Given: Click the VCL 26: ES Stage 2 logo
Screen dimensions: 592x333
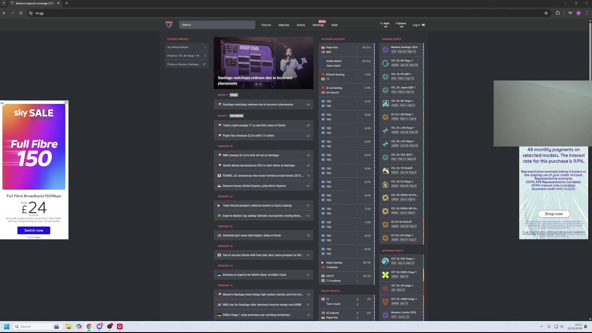Looking at the screenshot, I should [385, 184].
